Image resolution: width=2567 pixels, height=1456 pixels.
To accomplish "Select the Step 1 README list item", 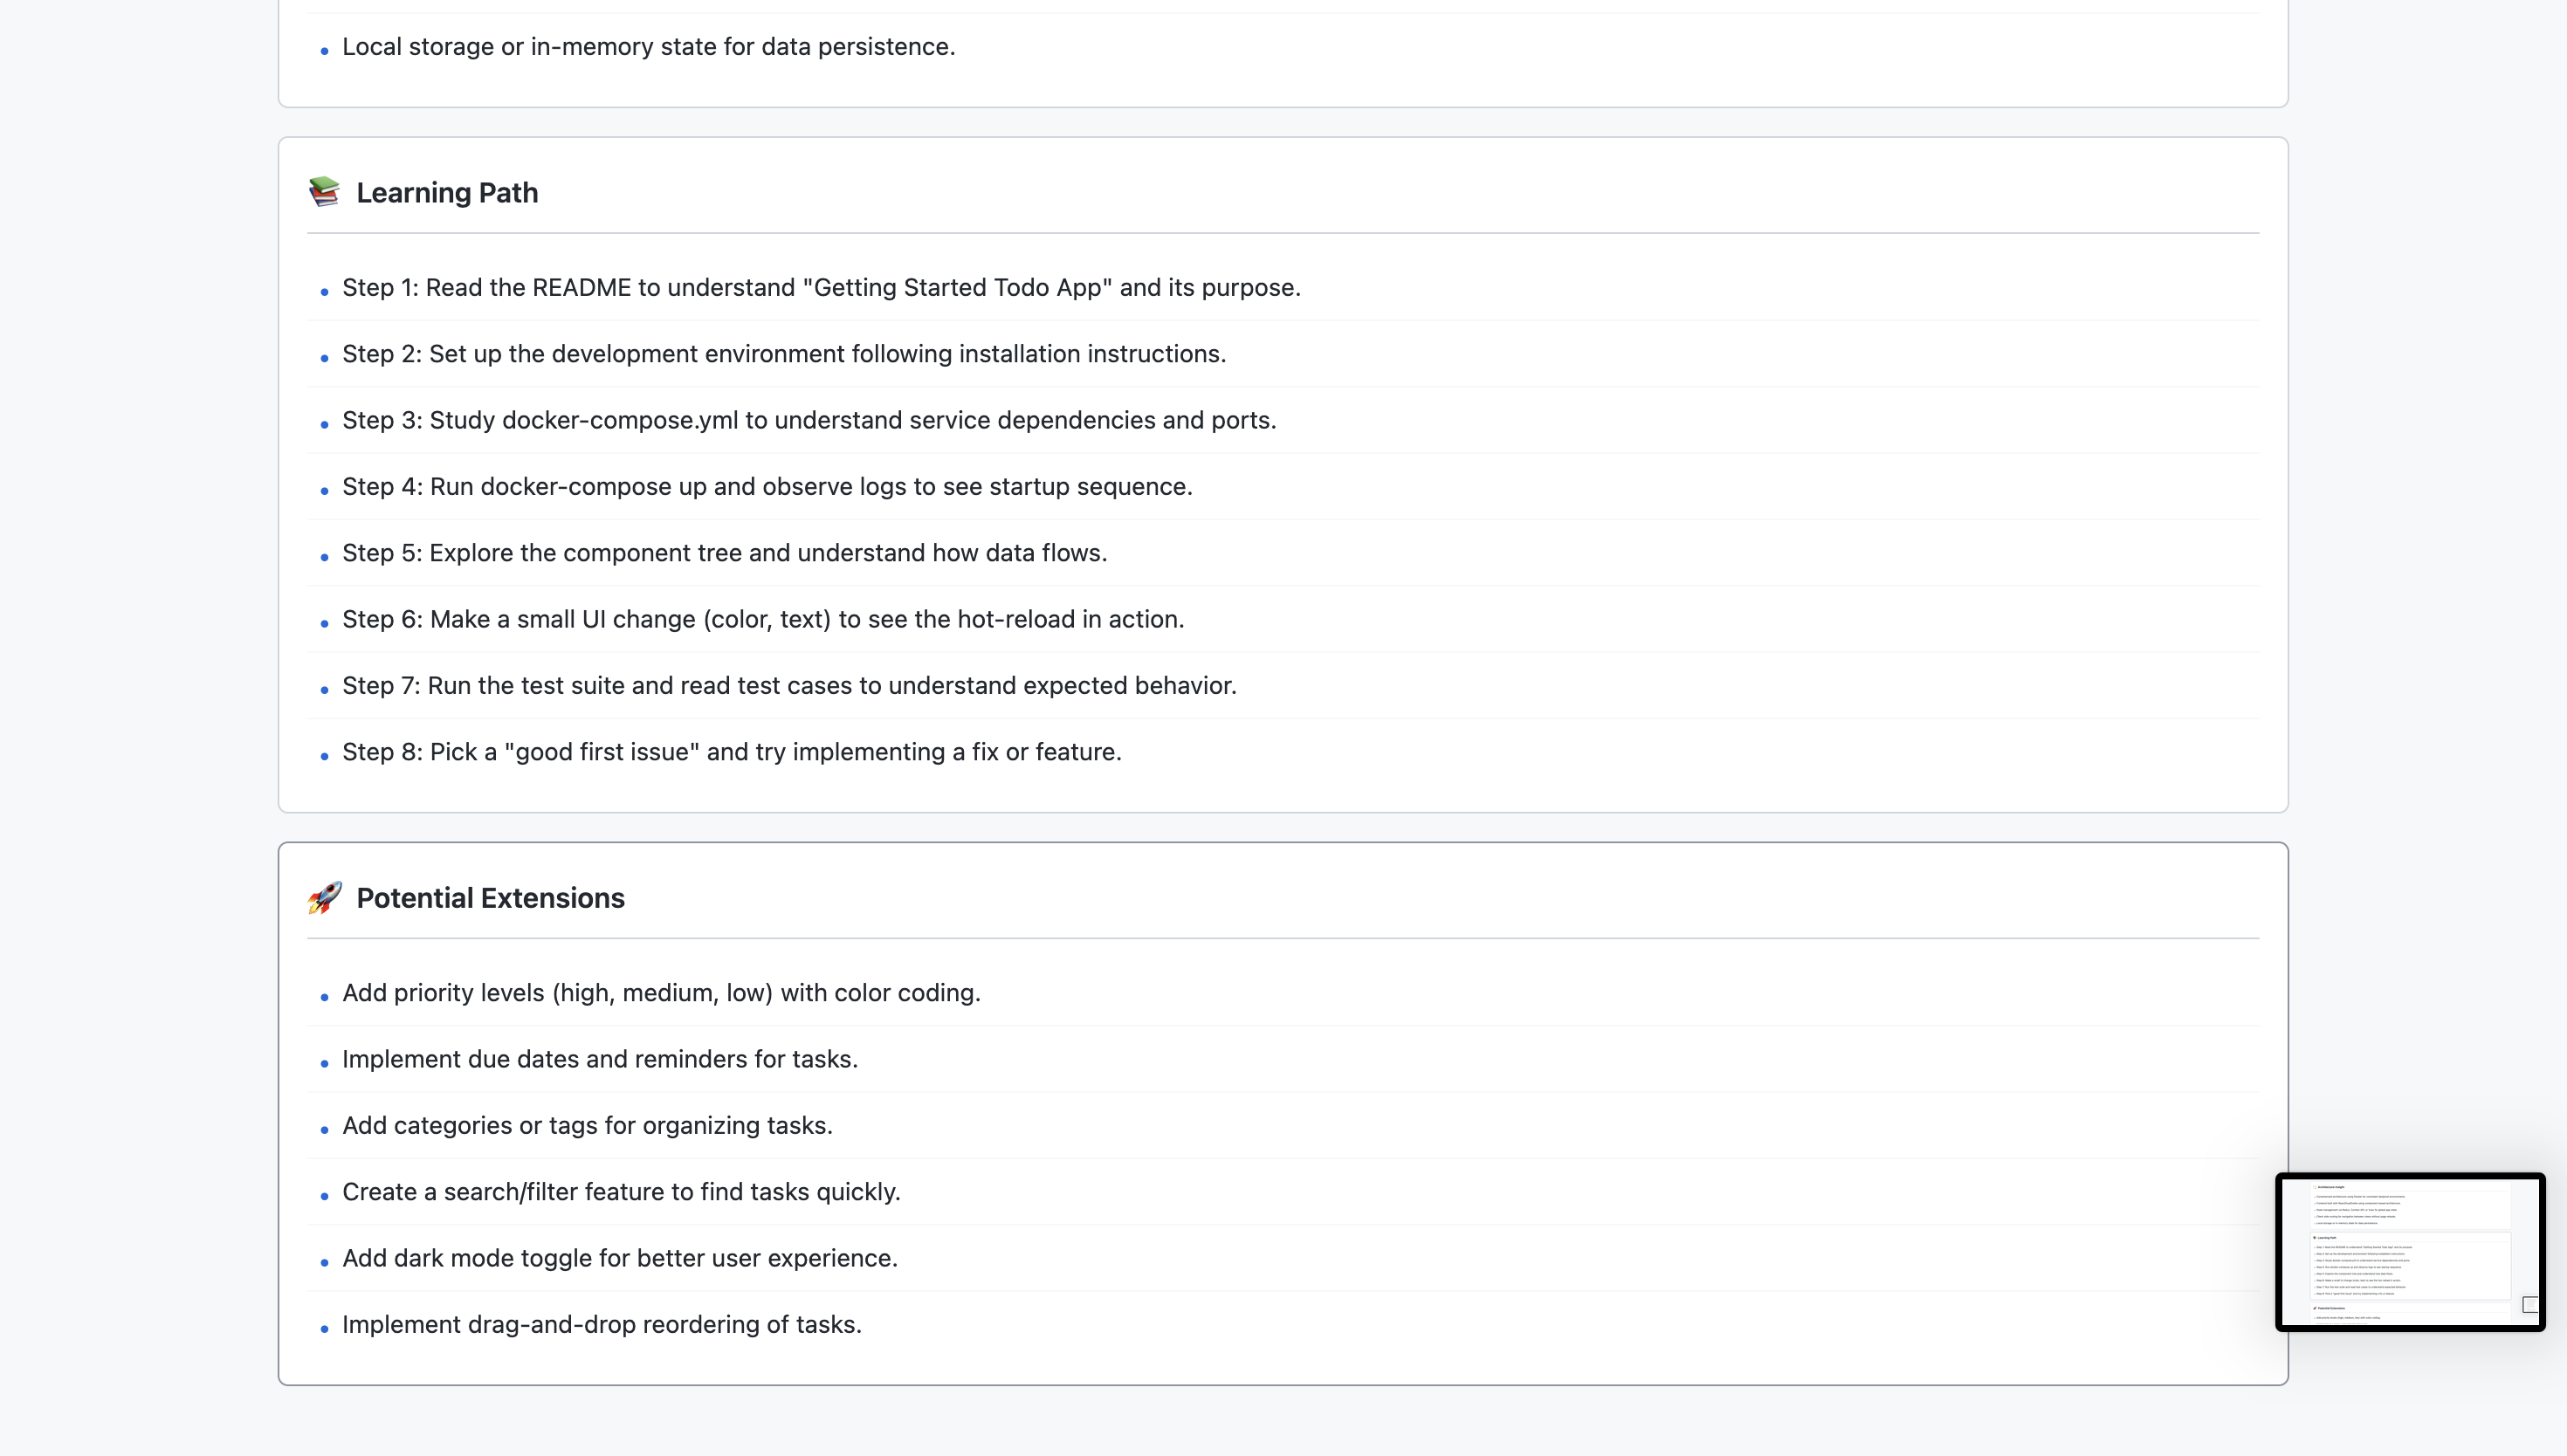I will coord(821,288).
